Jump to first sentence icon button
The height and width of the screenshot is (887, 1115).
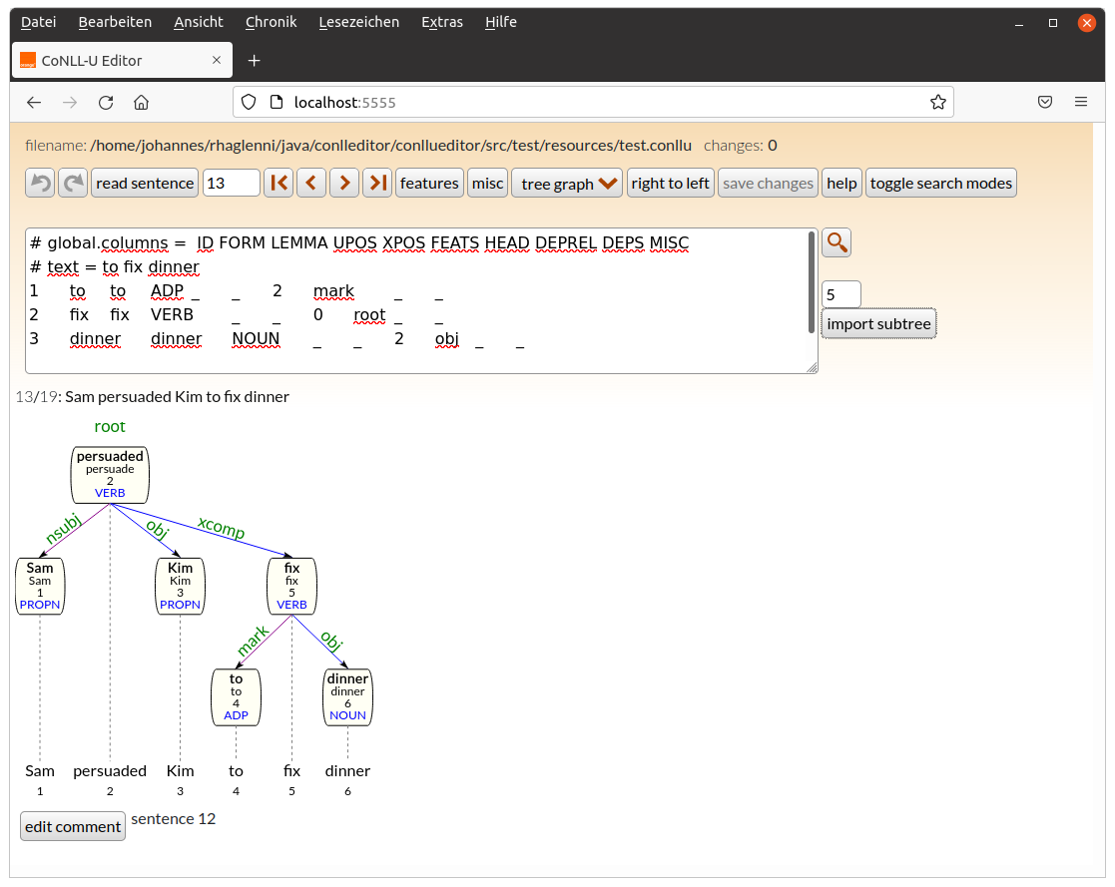[x=279, y=184]
